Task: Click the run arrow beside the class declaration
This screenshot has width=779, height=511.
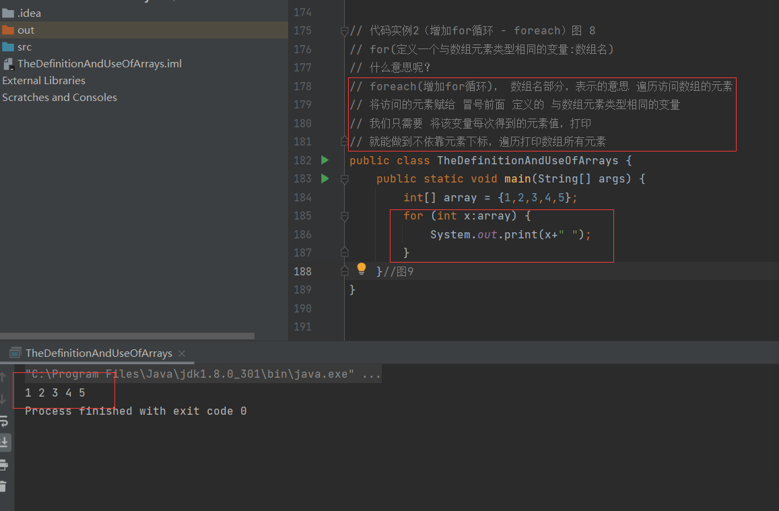Action: [x=325, y=160]
